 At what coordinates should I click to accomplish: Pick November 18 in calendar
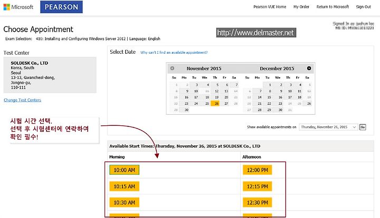coord(205,97)
